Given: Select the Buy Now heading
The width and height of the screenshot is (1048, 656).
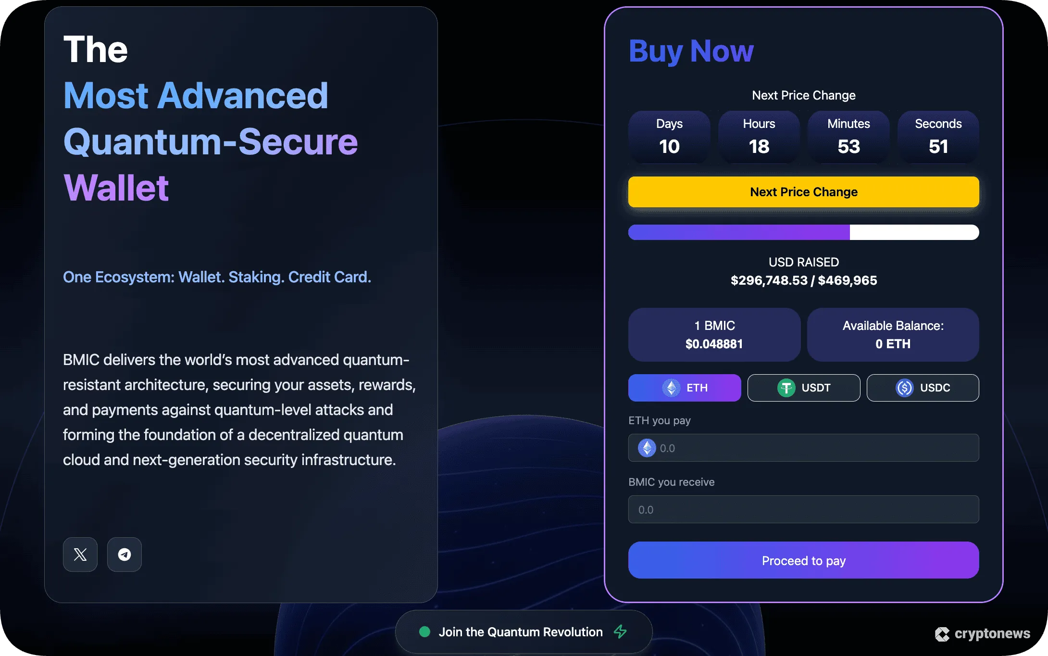Looking at the screenshot, I should point(692,51).
